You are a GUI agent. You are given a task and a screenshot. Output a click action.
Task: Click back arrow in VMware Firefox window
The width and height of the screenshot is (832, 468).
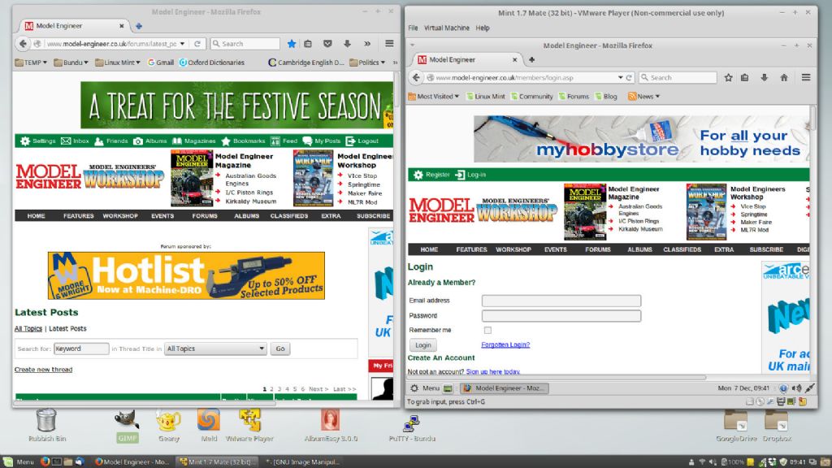[x=417, y=77]
